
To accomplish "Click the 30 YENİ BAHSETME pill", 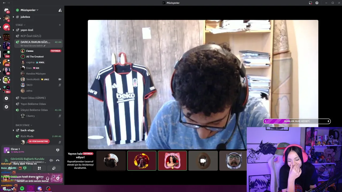I will 38,141.
